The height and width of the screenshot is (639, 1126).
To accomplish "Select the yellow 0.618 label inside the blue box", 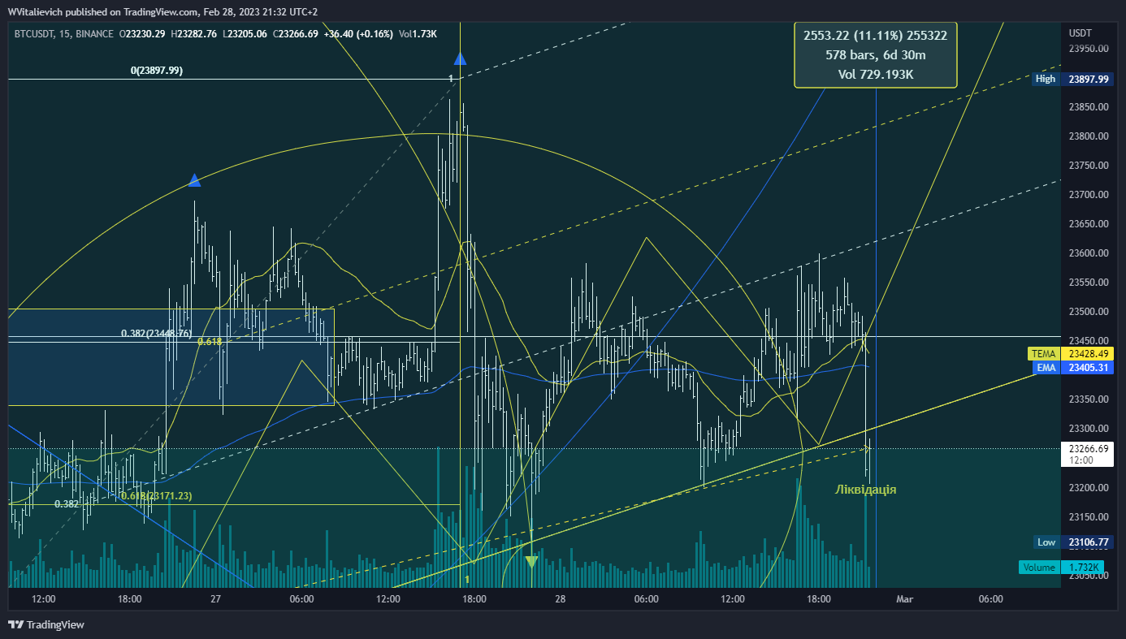I will click(210, 342).
